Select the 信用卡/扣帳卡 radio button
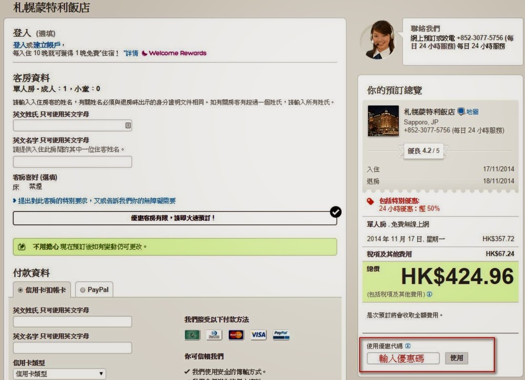The image size is (525, 380). pos(21,290)
